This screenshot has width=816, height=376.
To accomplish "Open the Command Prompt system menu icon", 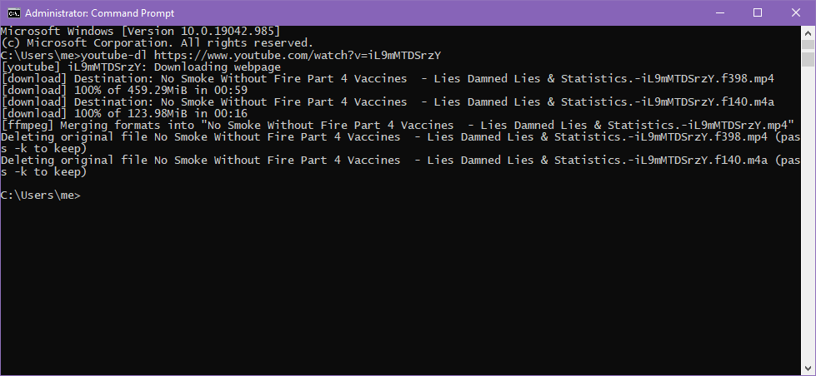I will pos(14,13).
